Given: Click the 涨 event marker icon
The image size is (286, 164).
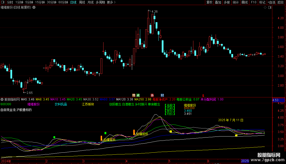Looking at the screenshot, I should click(152, 95).
